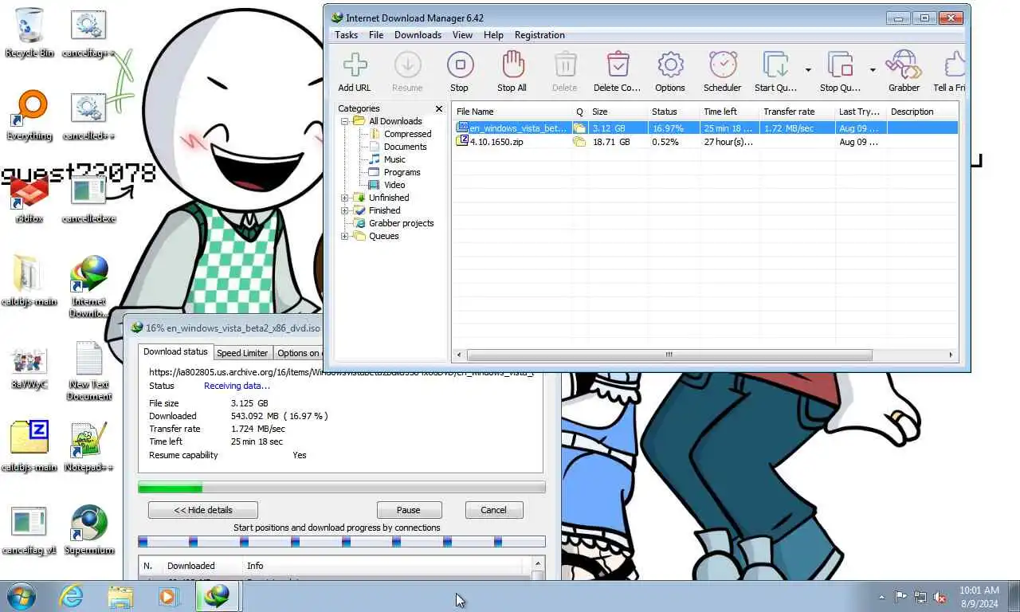Open the View menu
1020x612 pixels.
pos(463,35)
